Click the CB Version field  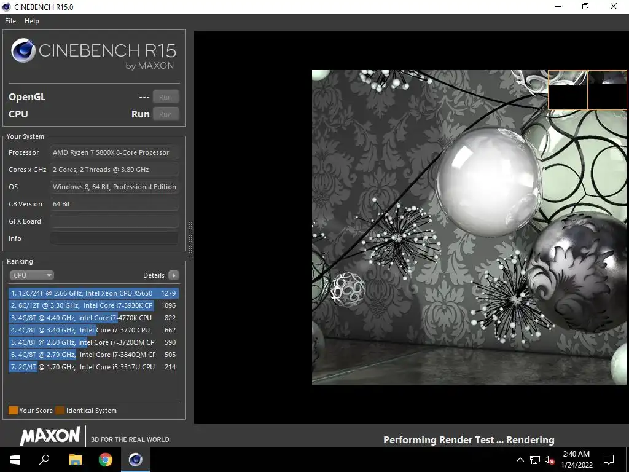tap(114, 204)
